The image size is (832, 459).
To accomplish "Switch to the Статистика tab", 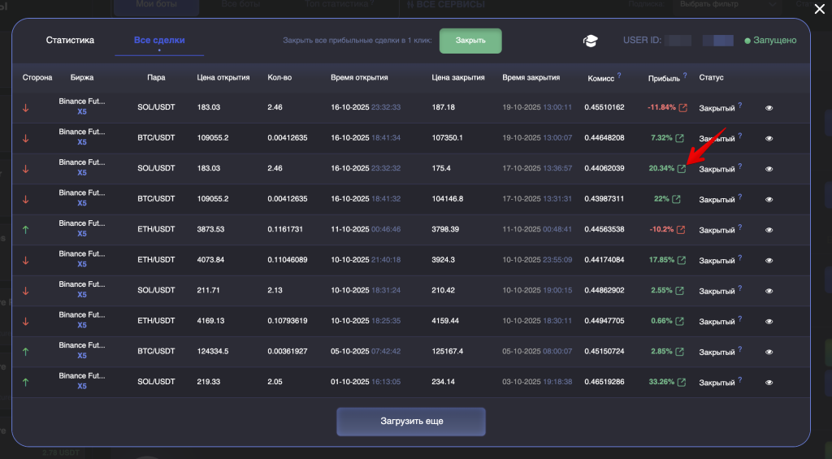I will tap(70, 41).
